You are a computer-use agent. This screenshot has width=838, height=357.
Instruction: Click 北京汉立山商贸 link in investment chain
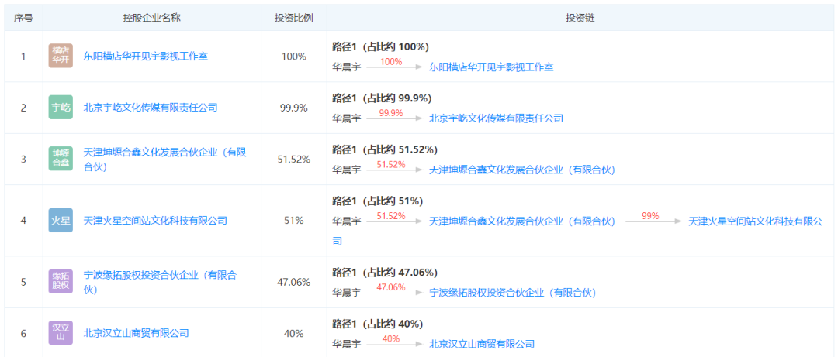coord(482,344)
